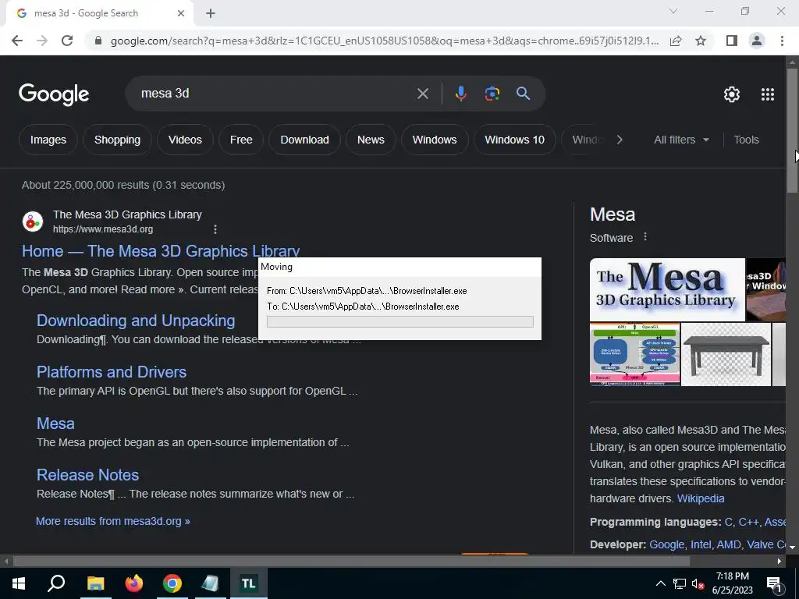Submit the search with the magnifier icon
The image size is (799, 599).
pos(524,94)
